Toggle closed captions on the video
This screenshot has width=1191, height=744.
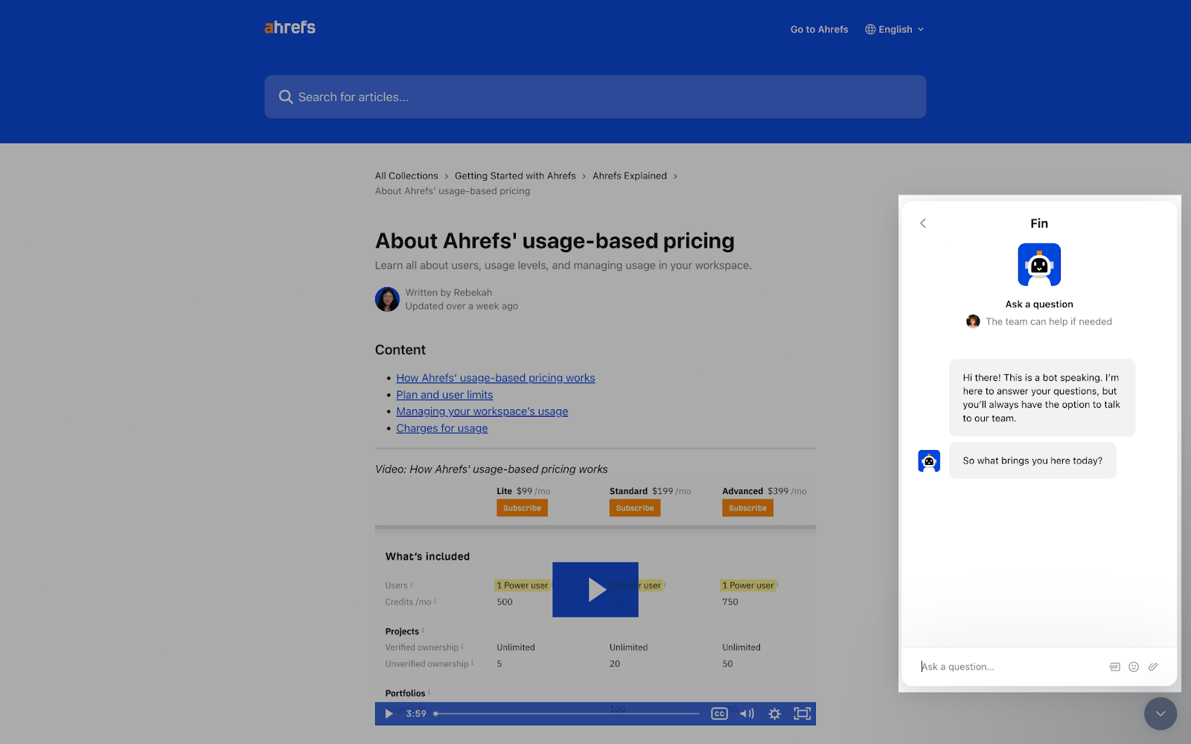click(719, 713)
